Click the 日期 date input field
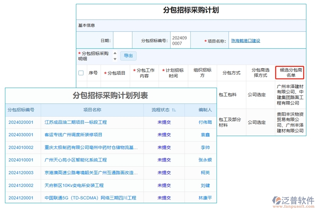The height and width of the screenshot is (212, 318). tap(122, 40)
